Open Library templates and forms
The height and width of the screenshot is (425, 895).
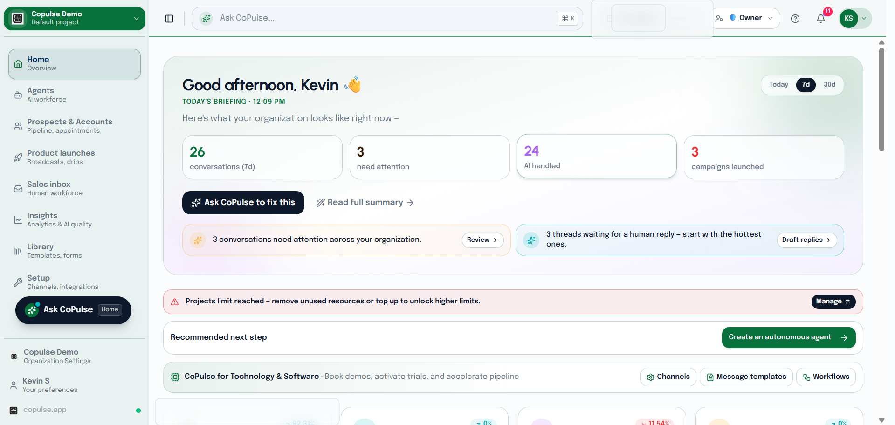tap(75, 251)
